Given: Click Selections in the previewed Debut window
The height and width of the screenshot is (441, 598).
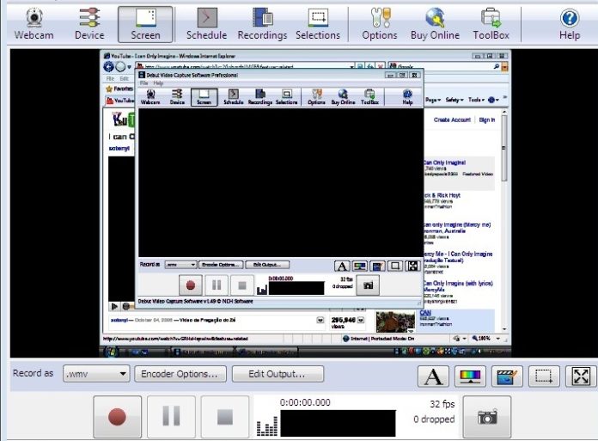Looking at the screenshot, I should [x=286, y=97].
